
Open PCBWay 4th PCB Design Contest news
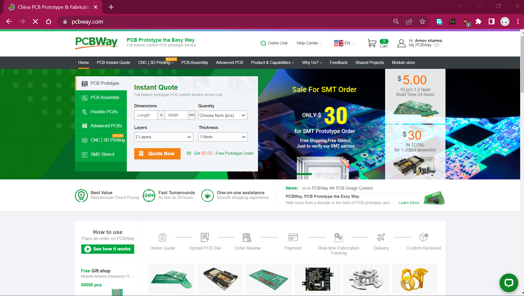click(x=342, y=188)
